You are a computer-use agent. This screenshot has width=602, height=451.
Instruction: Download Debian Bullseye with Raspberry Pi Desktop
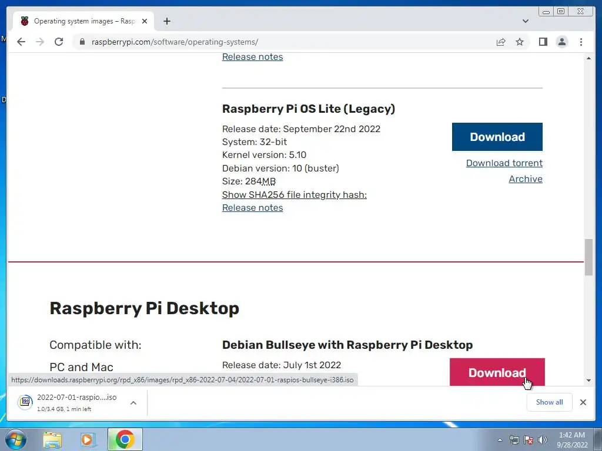[x=497, y=372]
